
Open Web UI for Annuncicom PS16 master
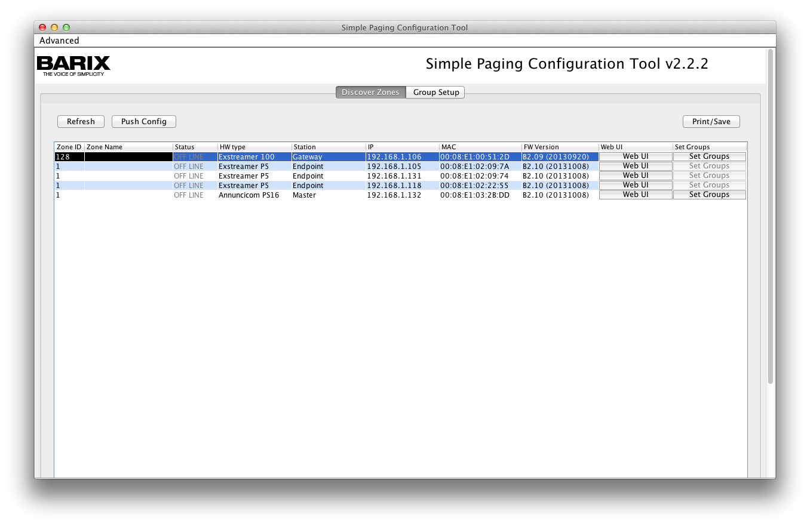635,195
